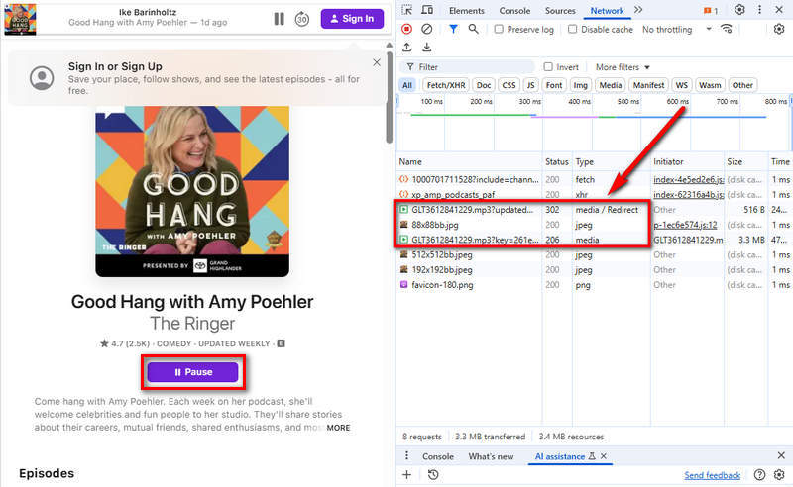
Task: Click the export HAR download icon
Action: tap(427, 48)
